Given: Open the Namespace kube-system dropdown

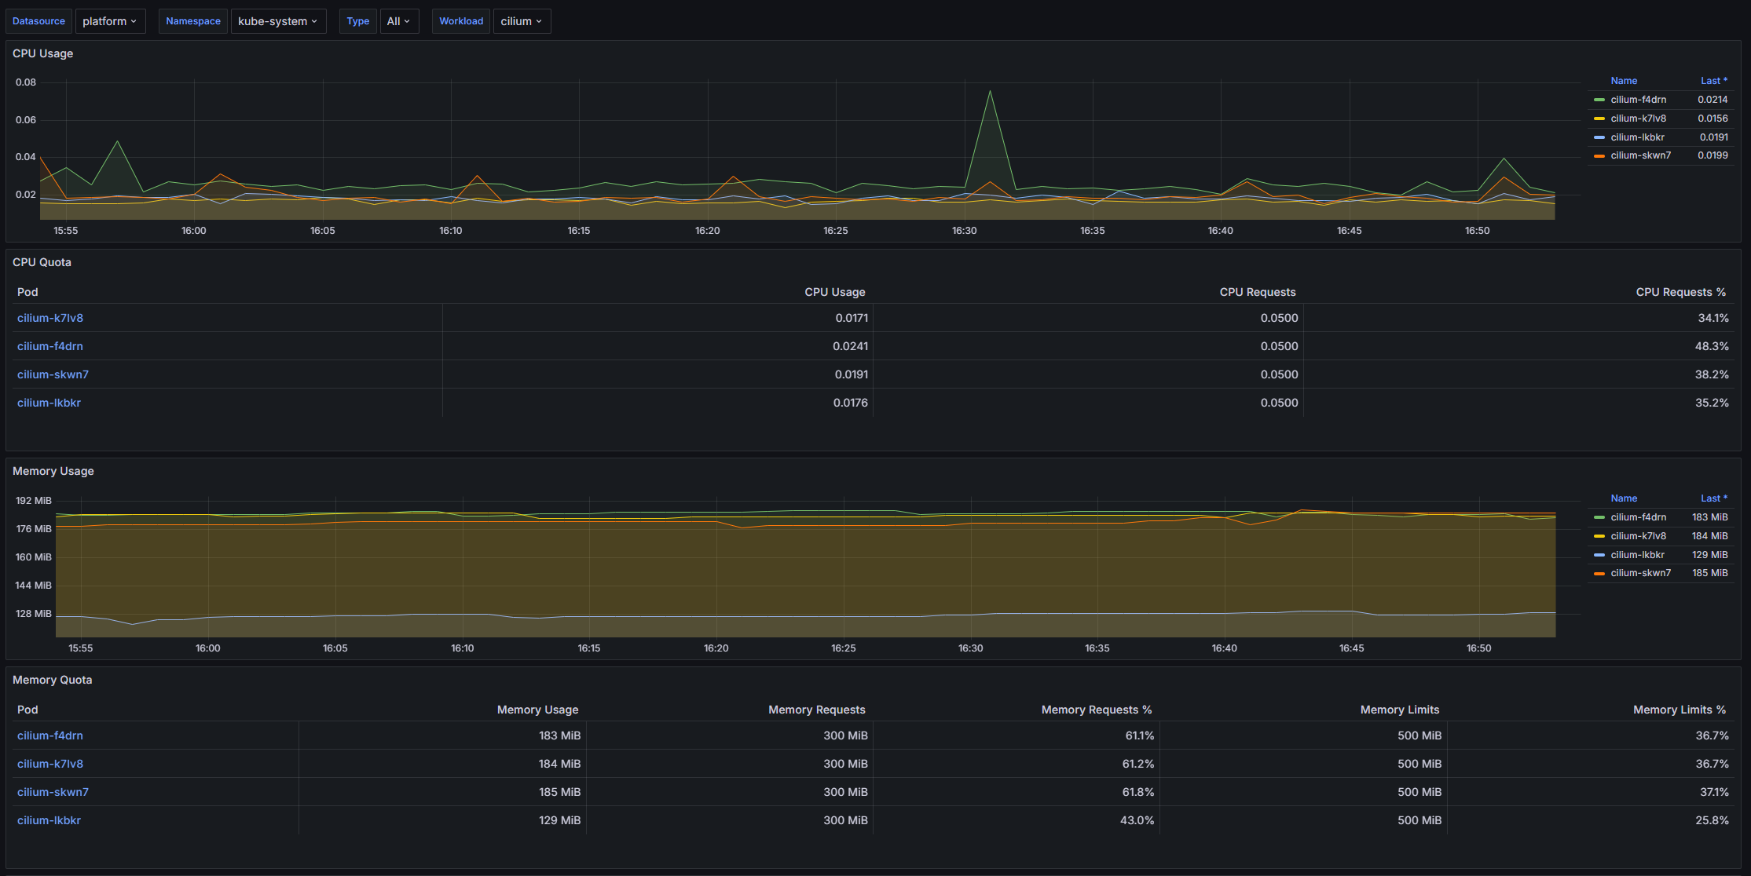Looking at the screenshot, I should [x=278, y=21].
